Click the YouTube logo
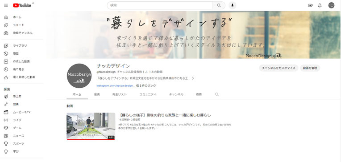This screenshot has height=162, width=341. 22,5
